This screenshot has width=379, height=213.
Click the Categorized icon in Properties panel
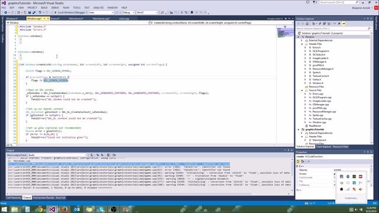click(298, 162)
